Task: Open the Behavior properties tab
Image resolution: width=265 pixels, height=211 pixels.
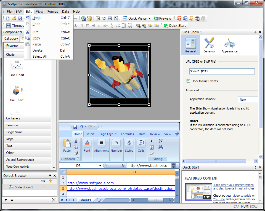Action: coord(209,45)
